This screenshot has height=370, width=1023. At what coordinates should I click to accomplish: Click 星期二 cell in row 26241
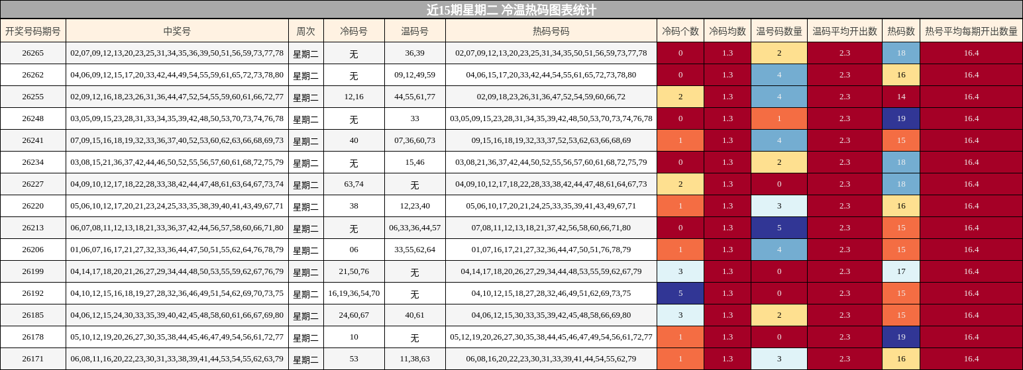tap(306, 140)
